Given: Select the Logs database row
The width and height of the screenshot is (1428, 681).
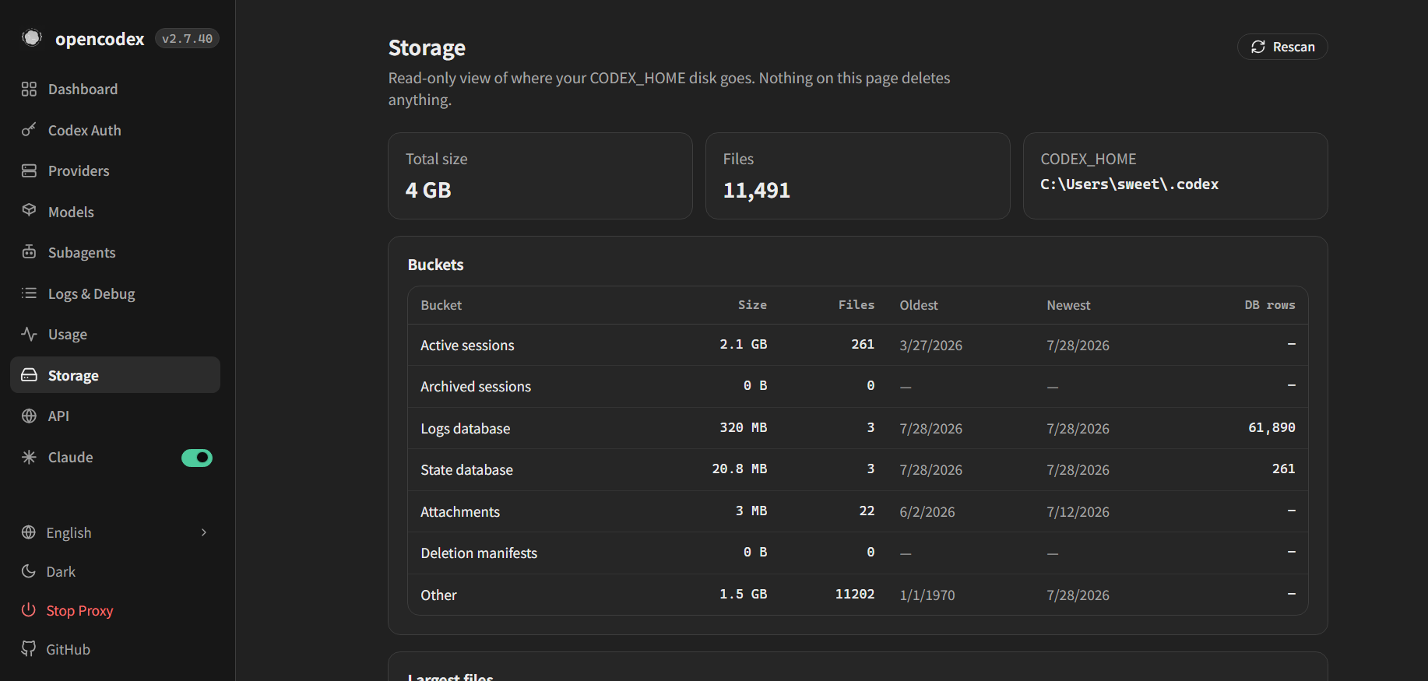Looking at the screenshot, I should tap(857, 428).
